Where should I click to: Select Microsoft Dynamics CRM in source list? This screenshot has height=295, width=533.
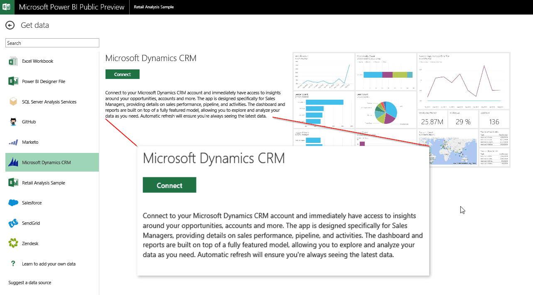(46, 162)
